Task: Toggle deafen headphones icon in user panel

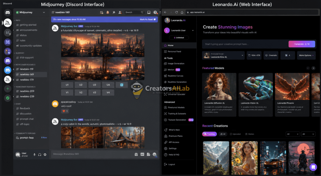Action: tap(40, 155)
